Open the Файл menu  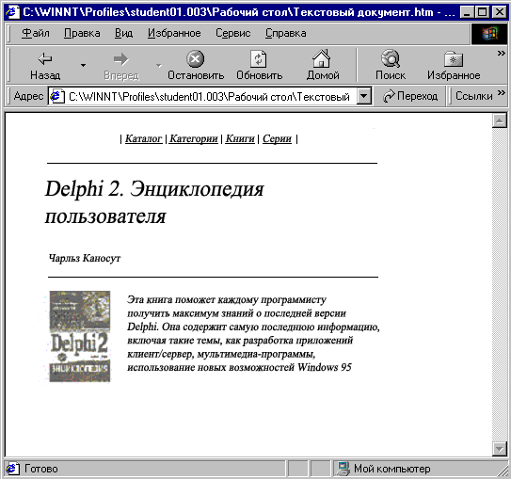coord(35,33)
